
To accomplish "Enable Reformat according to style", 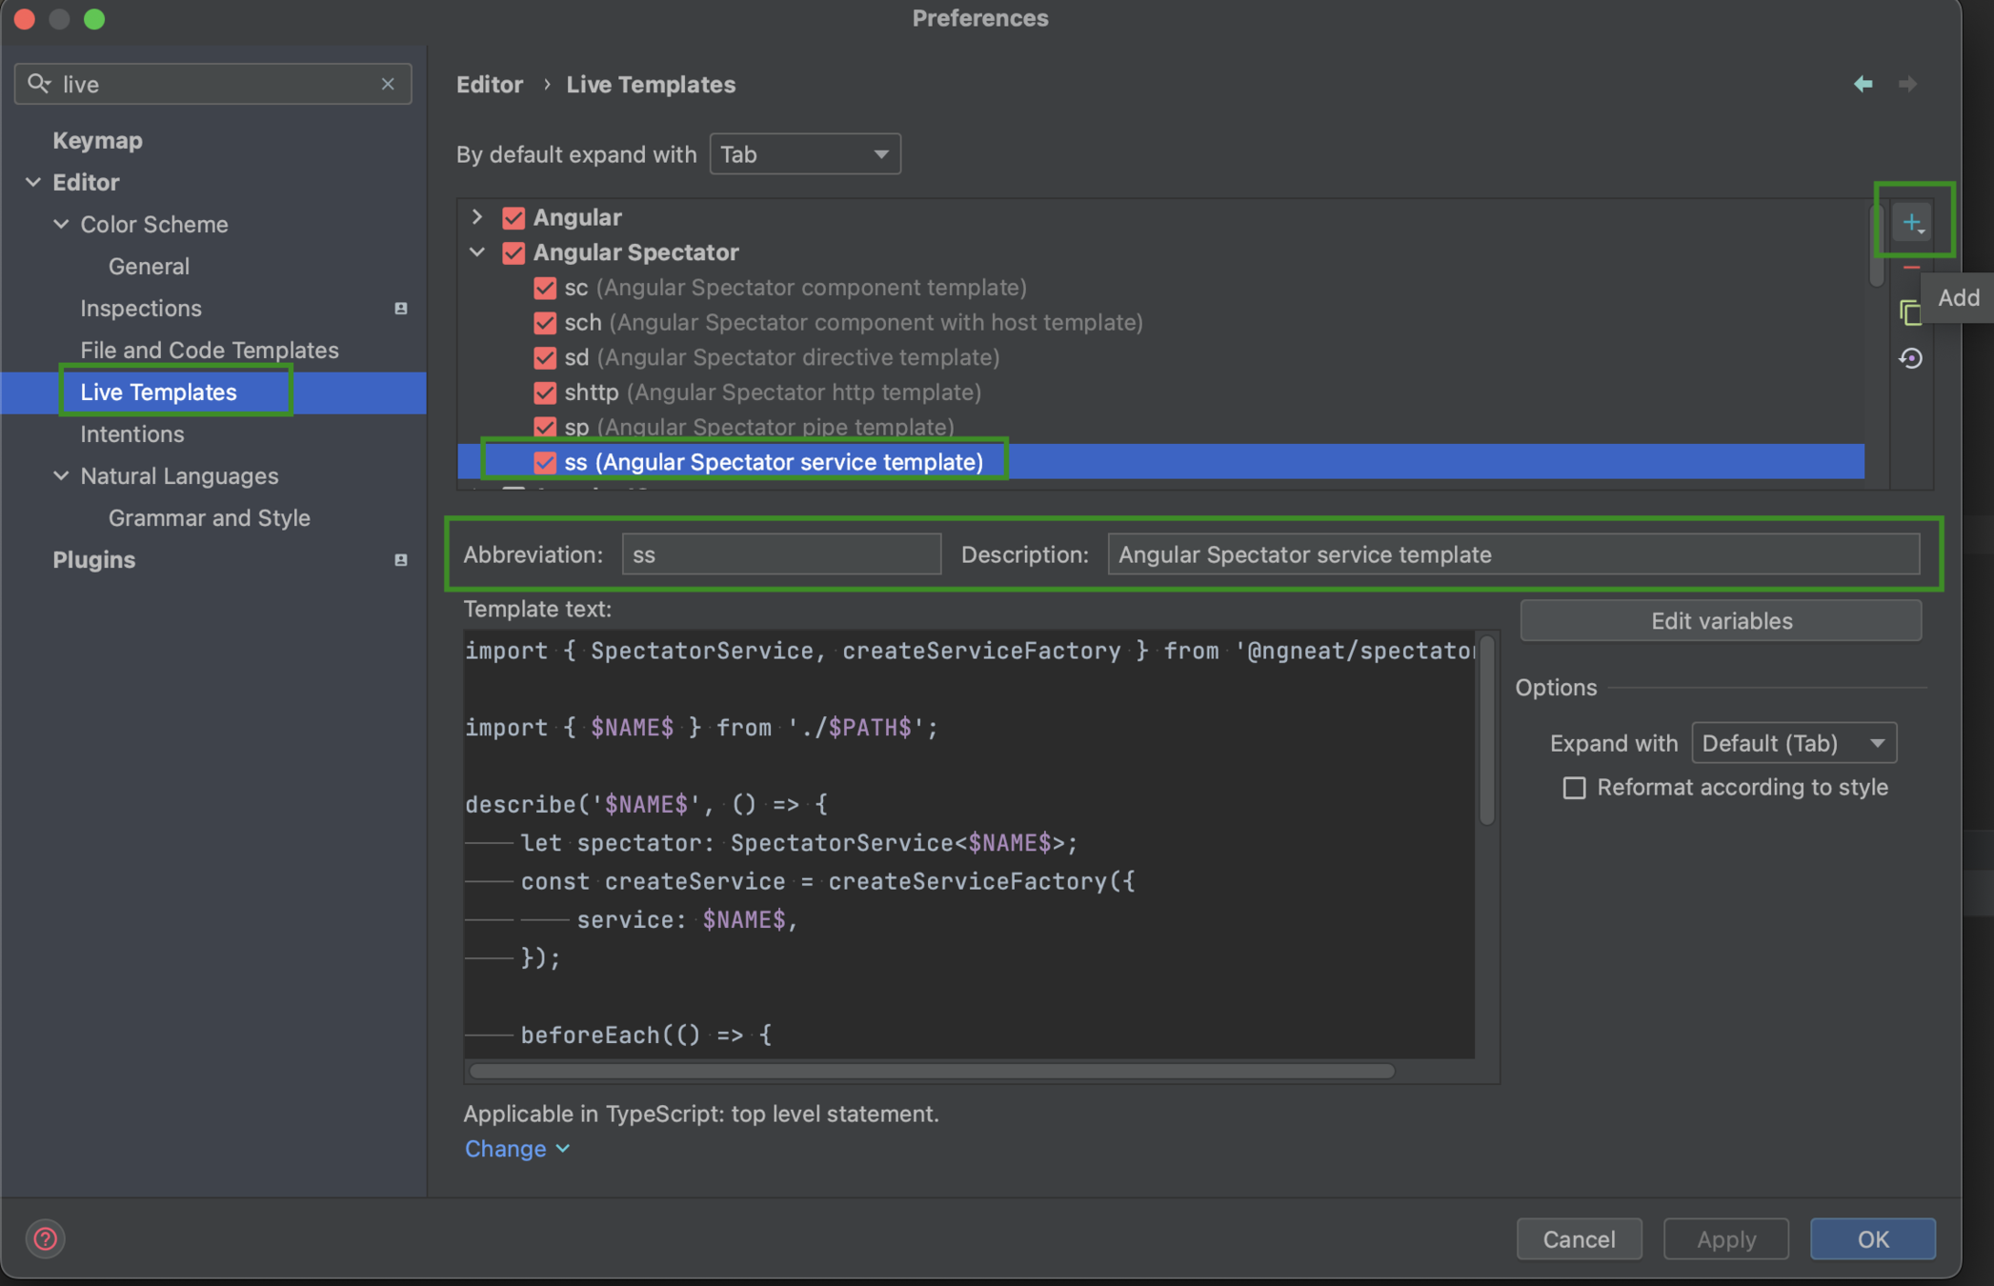I will pos(1574,788).
